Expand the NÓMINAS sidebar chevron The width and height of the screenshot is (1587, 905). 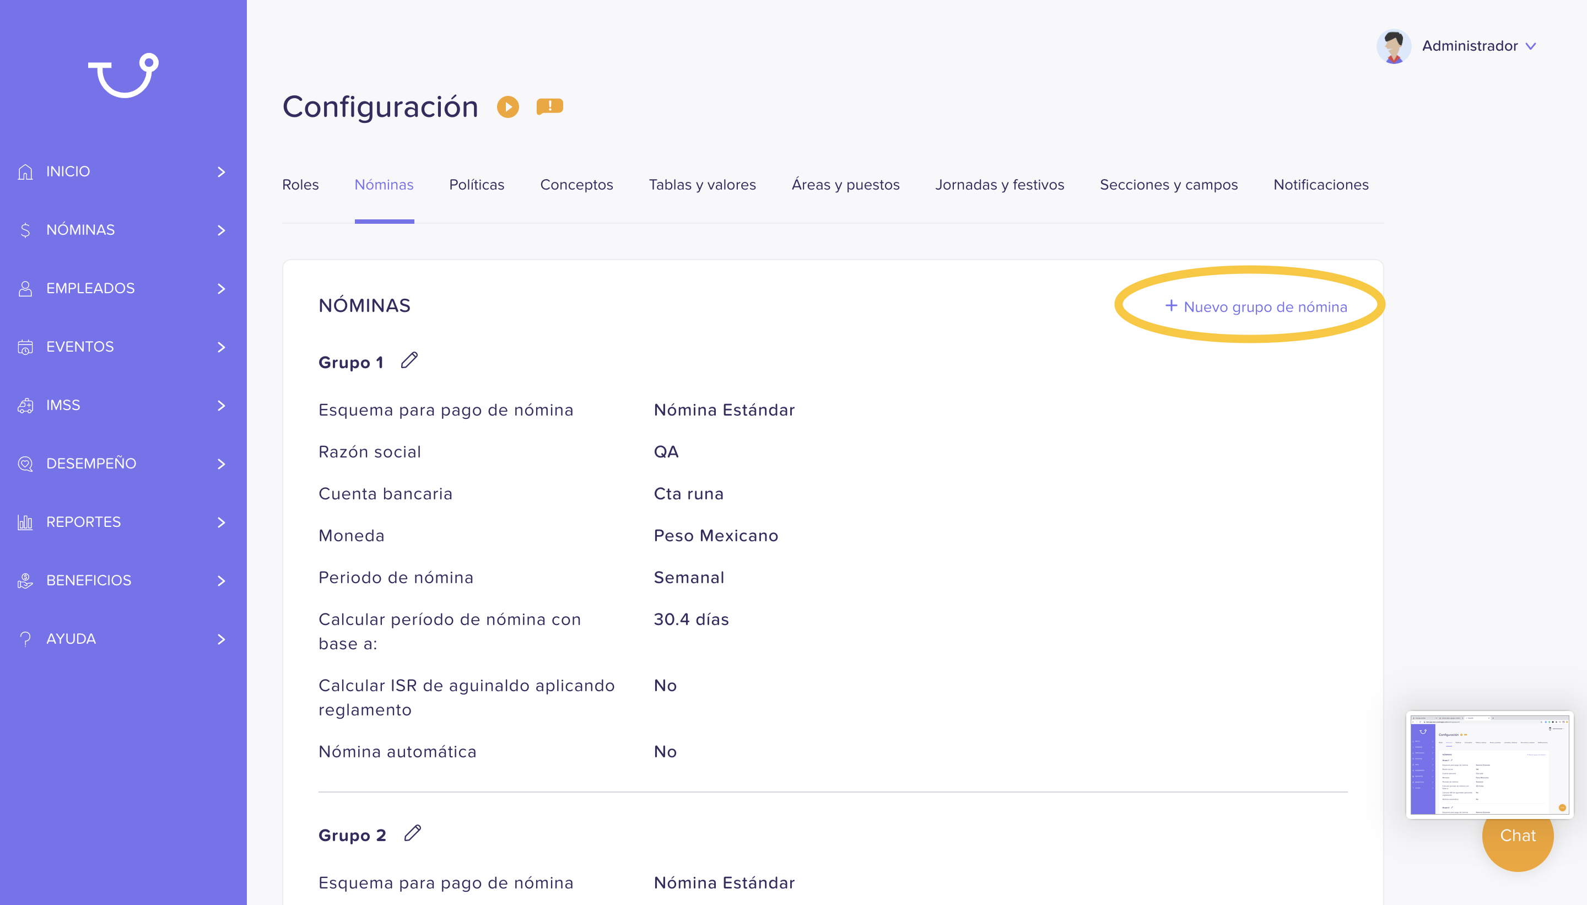click(x=221, y=230)
